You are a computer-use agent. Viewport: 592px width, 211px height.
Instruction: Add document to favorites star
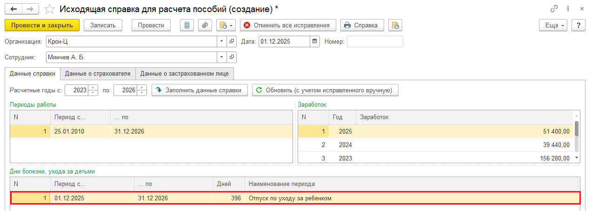(x=49, y=9)
